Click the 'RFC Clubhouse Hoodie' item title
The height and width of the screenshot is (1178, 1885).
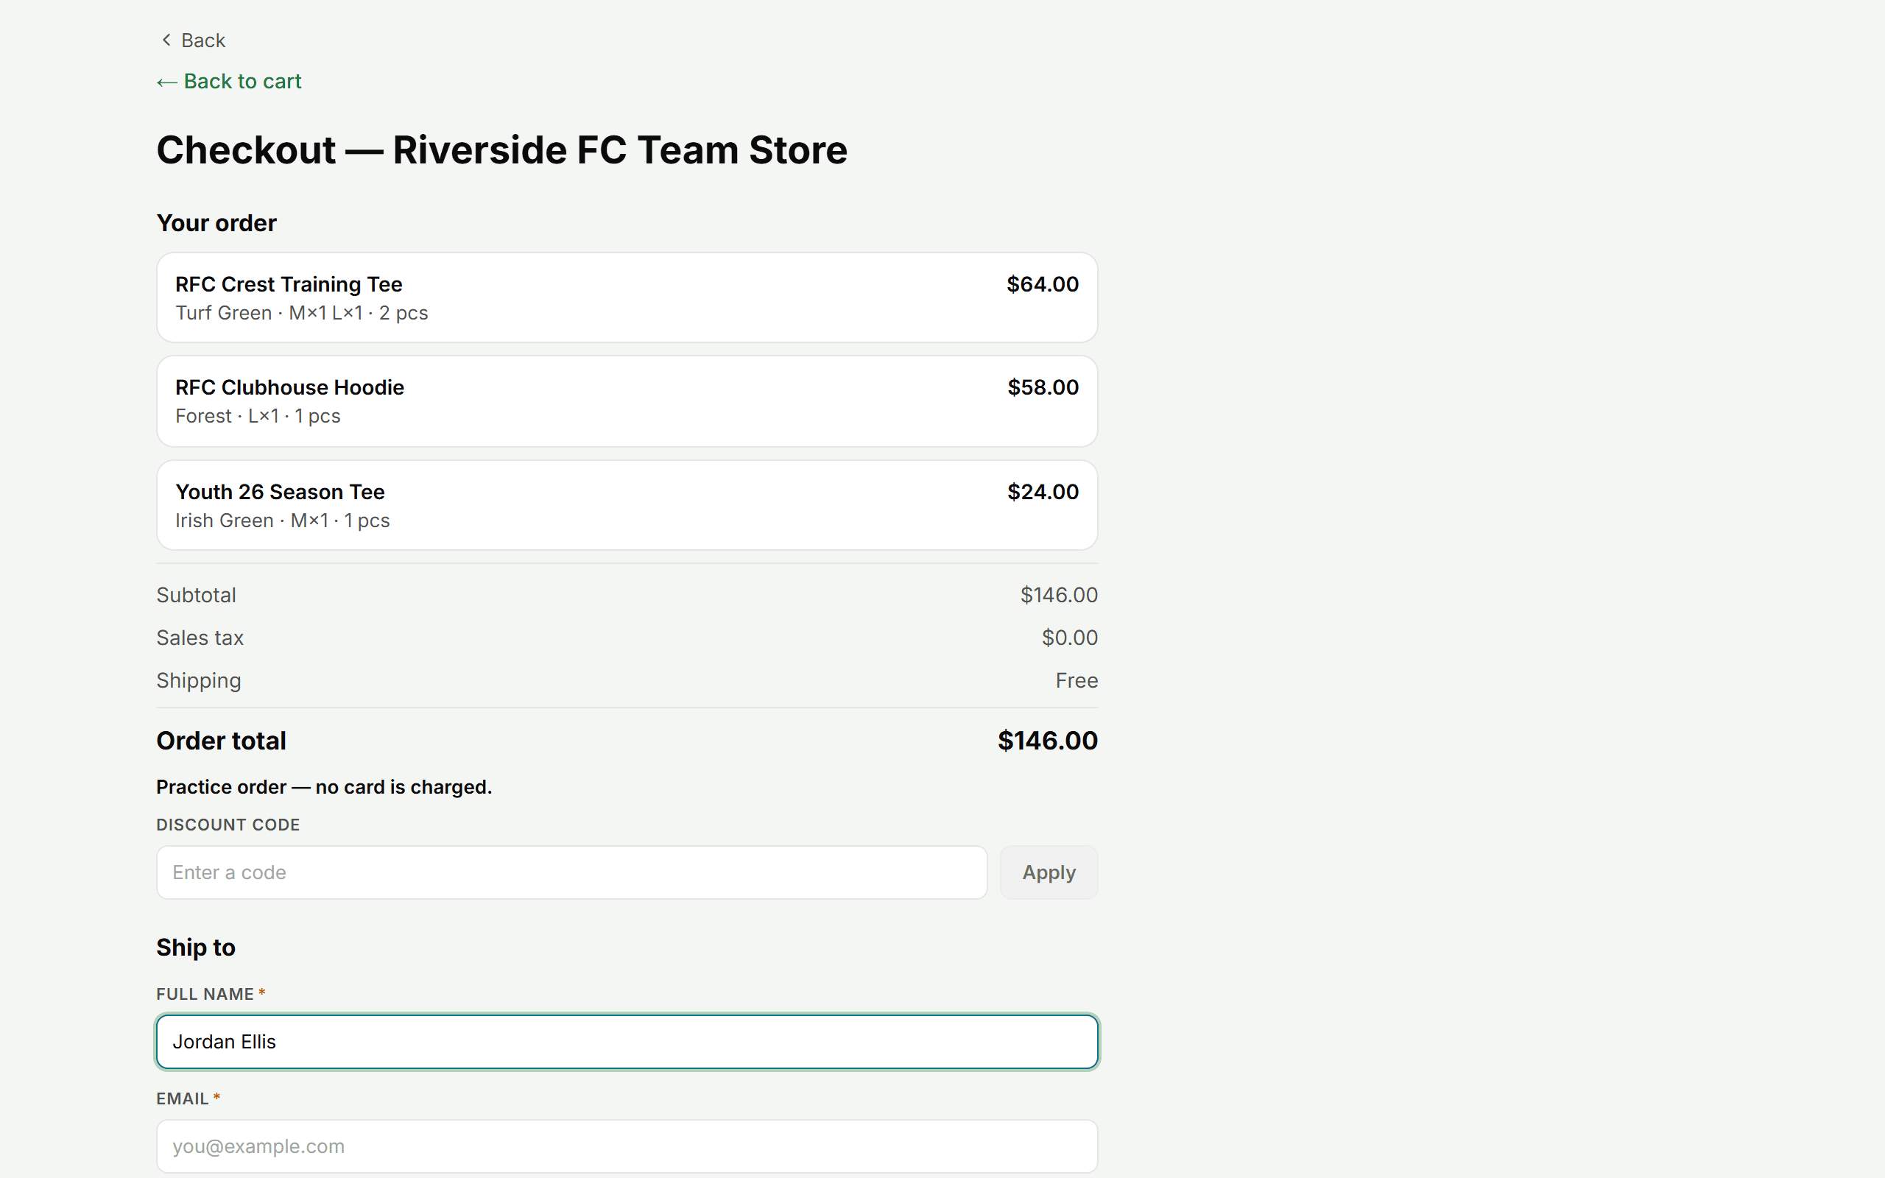(x=290, y=387)
